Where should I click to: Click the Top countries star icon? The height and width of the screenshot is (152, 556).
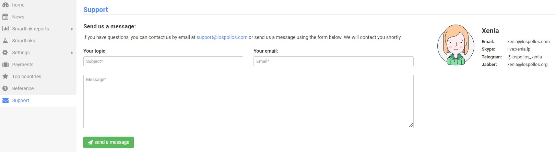pos(5,77)
